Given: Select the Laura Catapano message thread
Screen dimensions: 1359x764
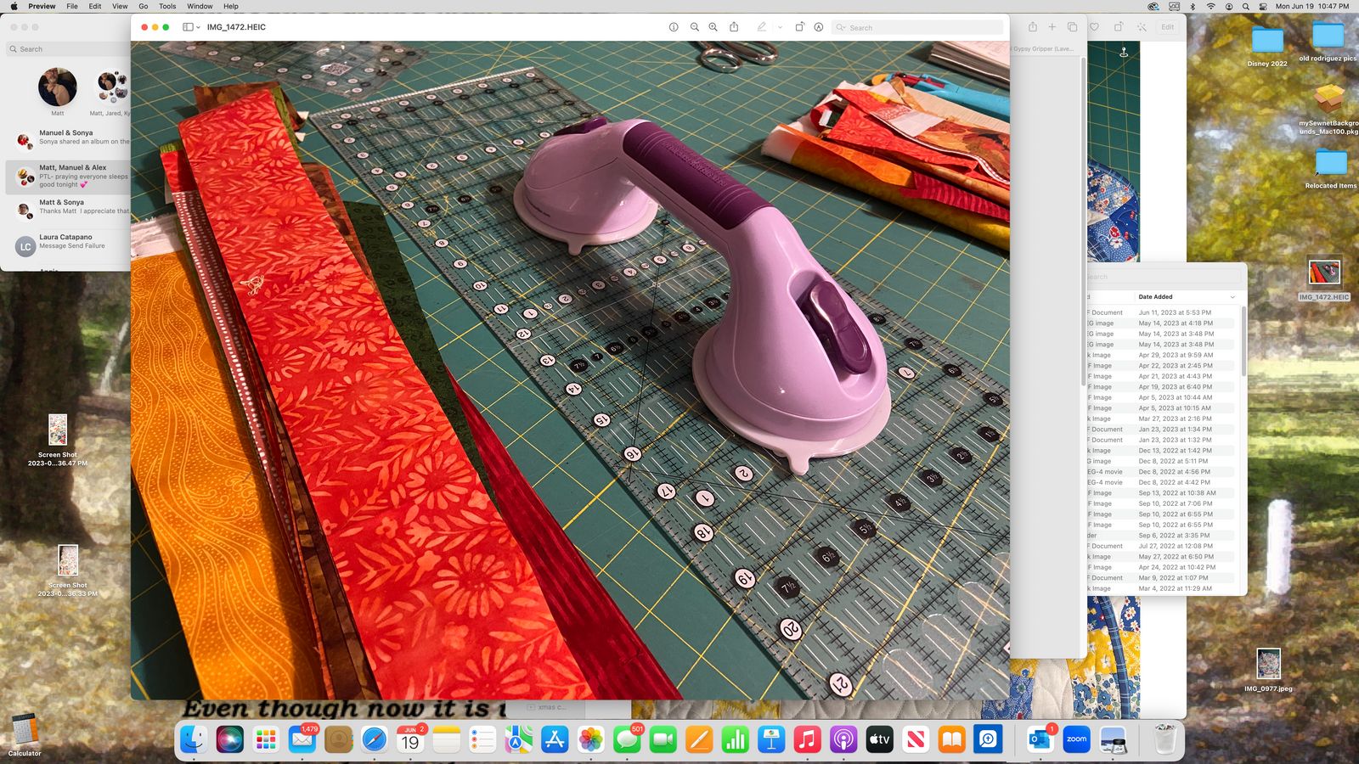Looking at the screenshot, I should point(68,242).
